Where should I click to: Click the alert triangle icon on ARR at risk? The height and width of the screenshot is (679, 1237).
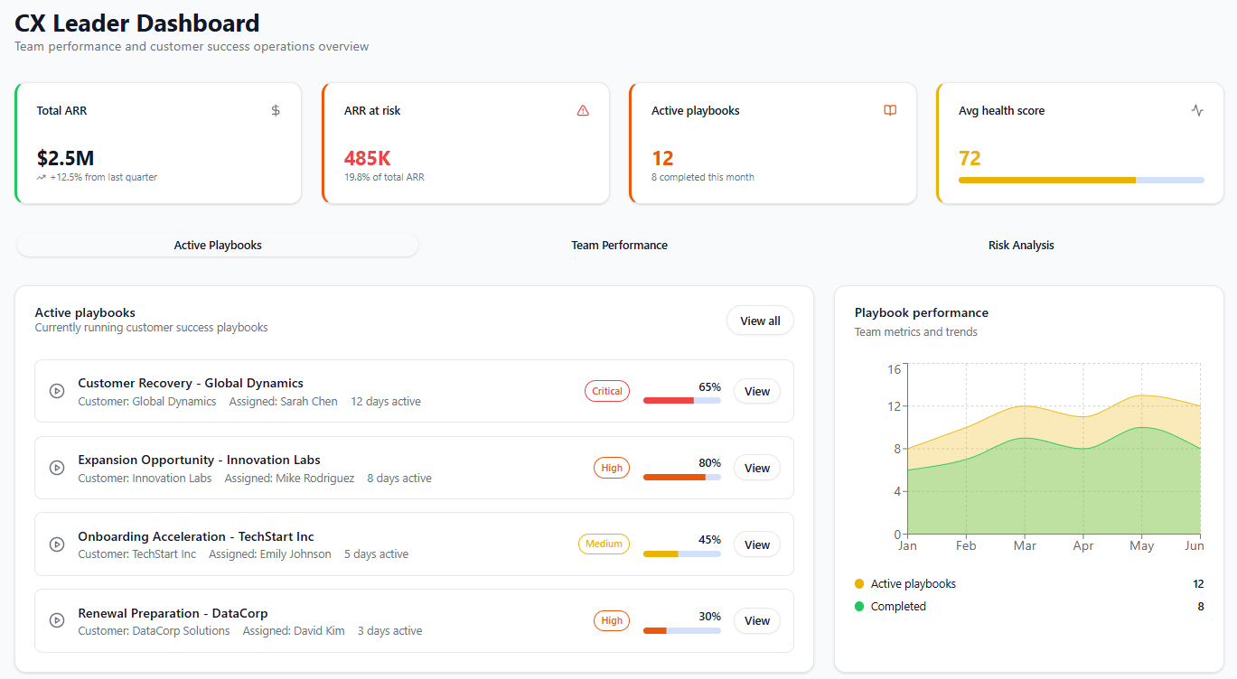click(583, 109)
